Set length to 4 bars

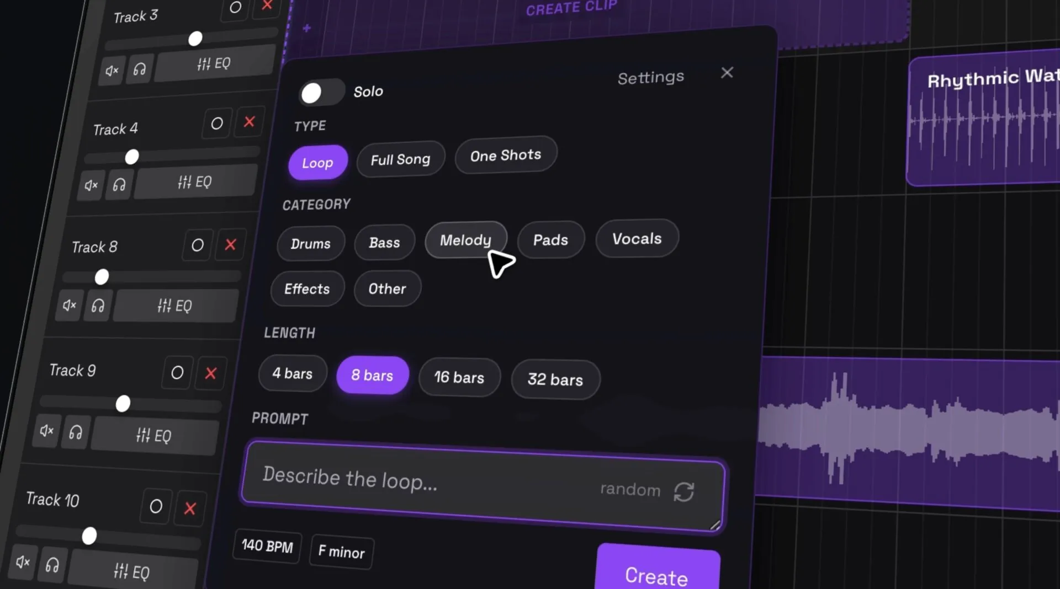click(293, 373)
